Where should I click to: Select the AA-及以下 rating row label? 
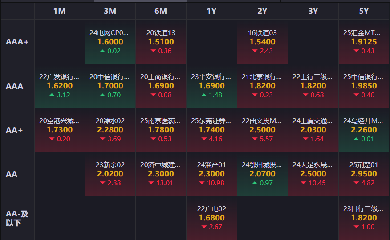(x=17, y=218)
